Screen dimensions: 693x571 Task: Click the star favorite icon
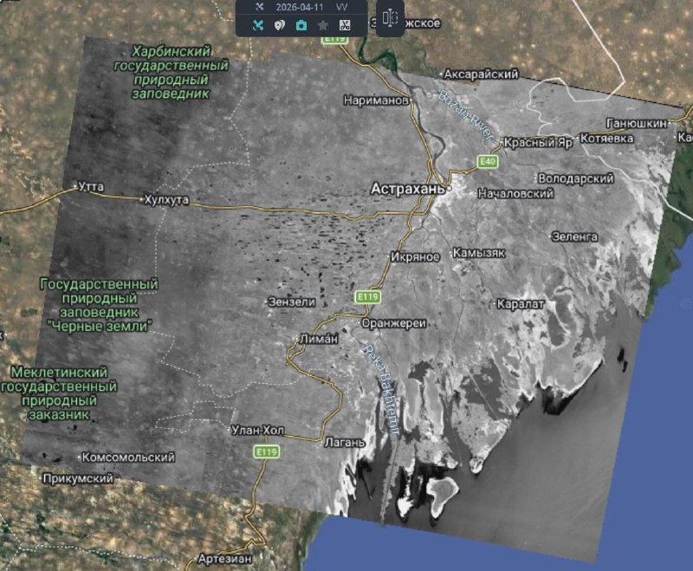coord(322,25)
